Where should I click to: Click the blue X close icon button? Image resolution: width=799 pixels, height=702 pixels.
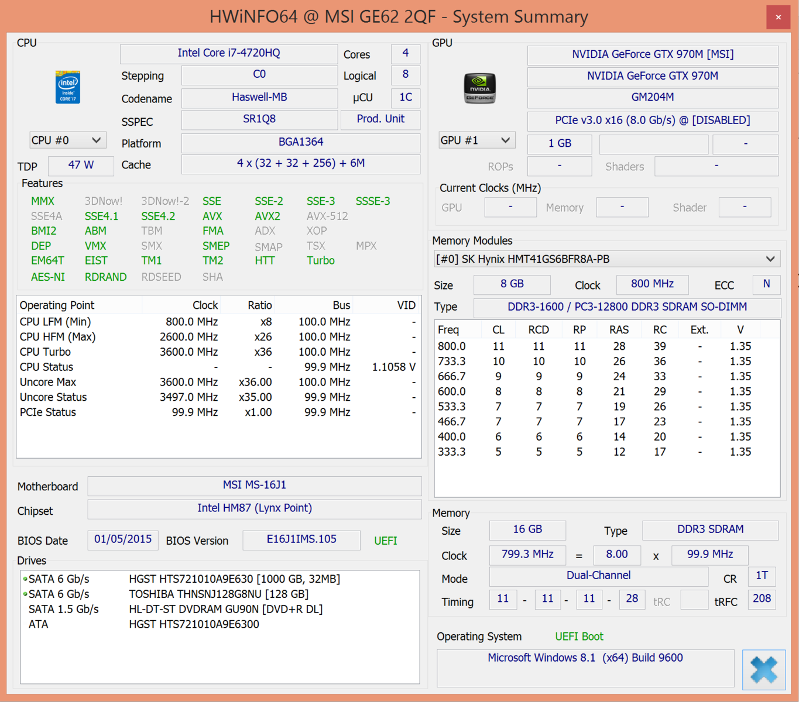coord(764,670)
